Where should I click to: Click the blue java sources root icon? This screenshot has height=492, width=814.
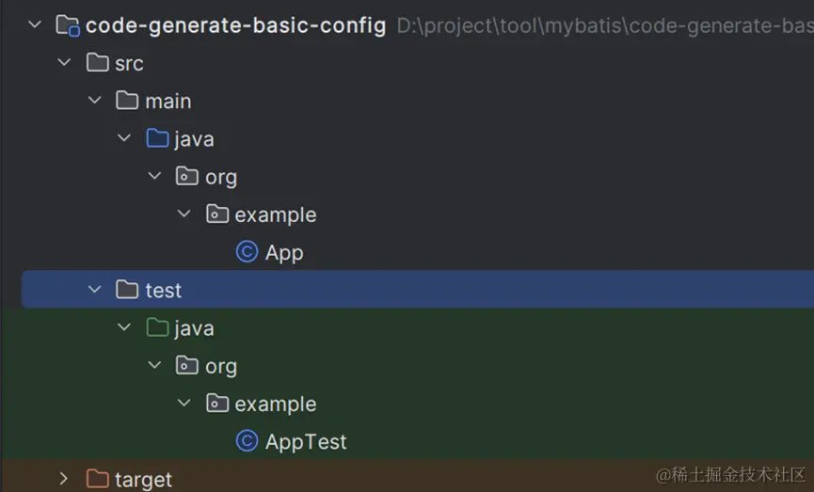(x=157, y=138)
